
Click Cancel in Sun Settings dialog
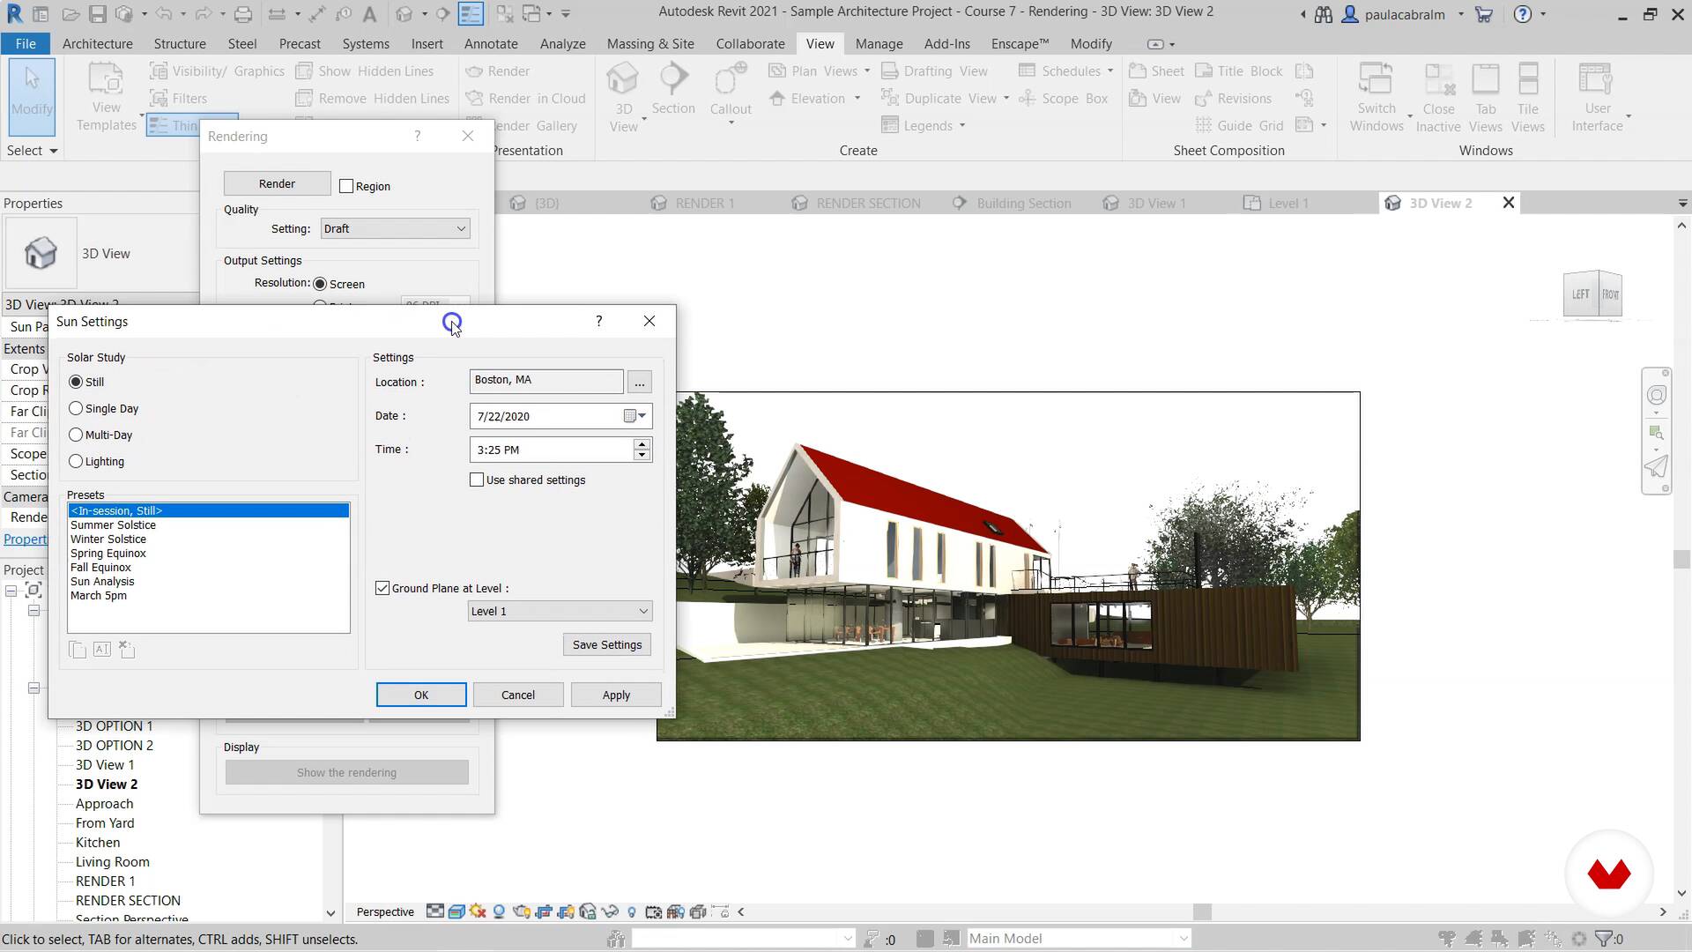pyautogui.click(x=518, y=695)
